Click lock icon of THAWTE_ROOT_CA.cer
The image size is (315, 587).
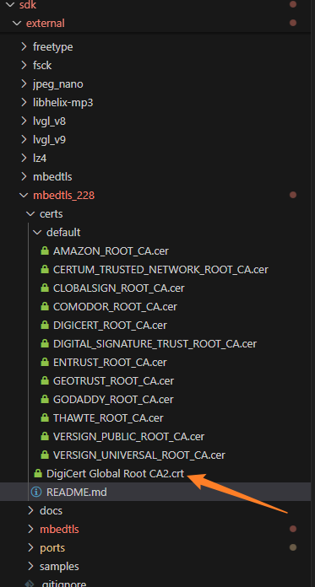(45, 417)
